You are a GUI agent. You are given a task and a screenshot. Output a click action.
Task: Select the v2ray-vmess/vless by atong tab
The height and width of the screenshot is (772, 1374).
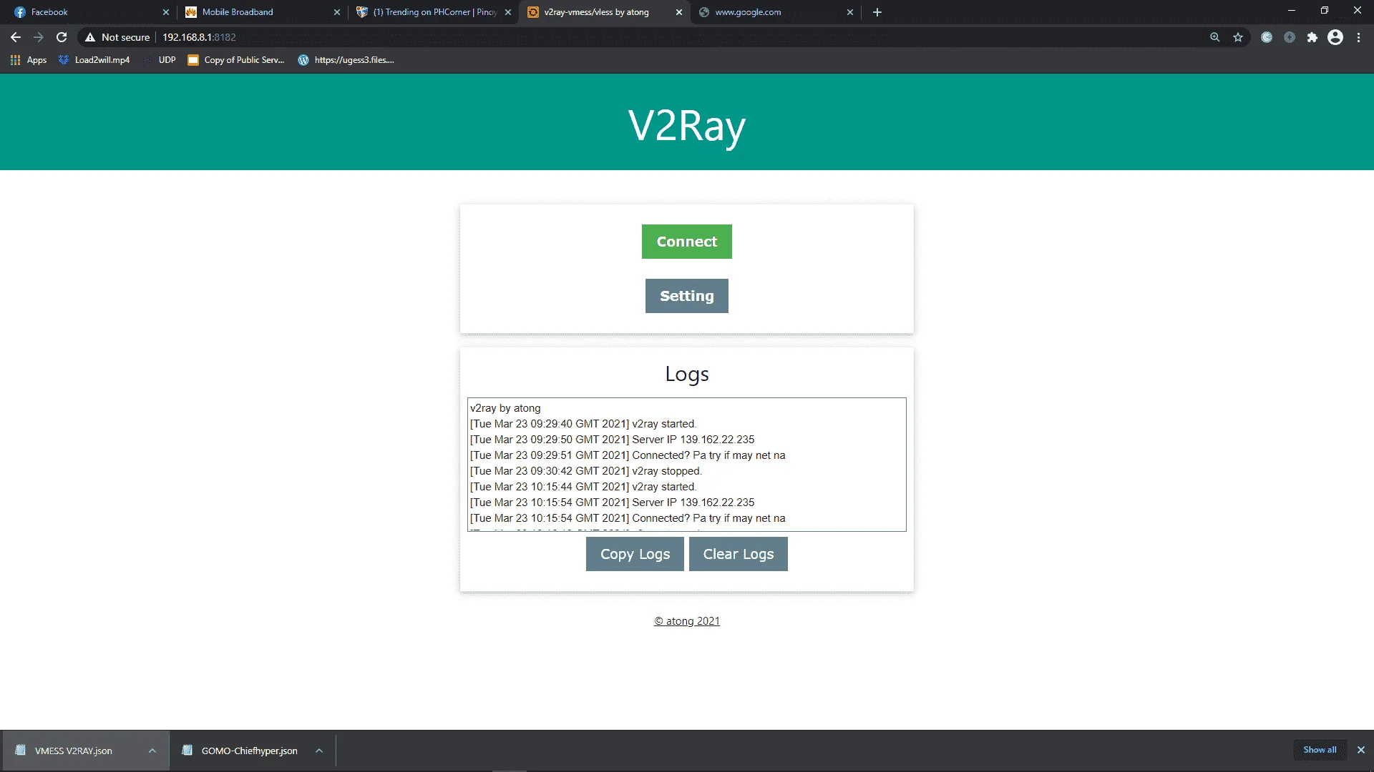(x=605, y=12)
